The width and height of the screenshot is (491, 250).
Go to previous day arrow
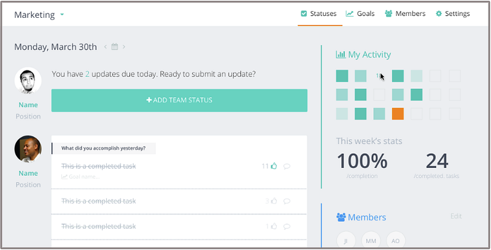pyautogui.click(x=106, y=47)
